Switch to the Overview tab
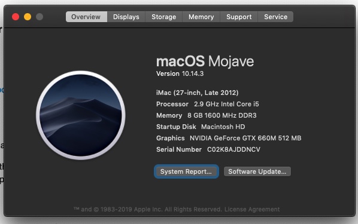The width and height of the screenshot is (358, 224). pos(86,17)
